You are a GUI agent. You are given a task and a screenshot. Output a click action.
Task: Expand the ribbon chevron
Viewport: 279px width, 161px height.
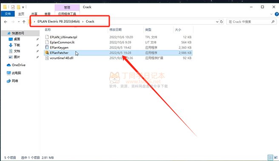tap(271, 14)
